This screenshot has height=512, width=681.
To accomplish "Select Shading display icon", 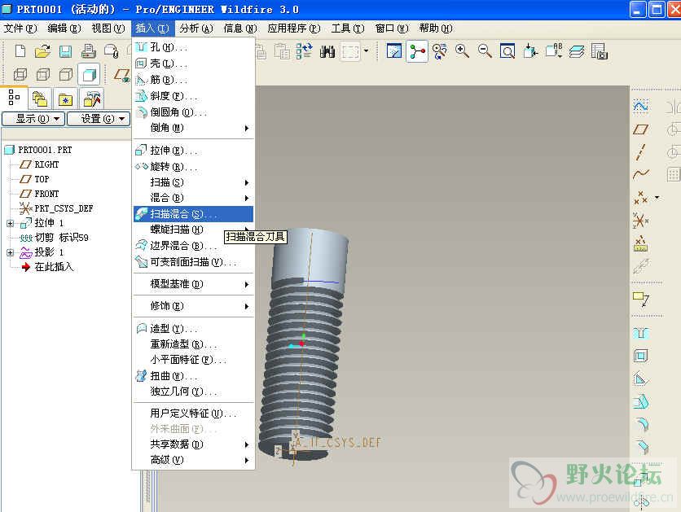I will [89, 75].
